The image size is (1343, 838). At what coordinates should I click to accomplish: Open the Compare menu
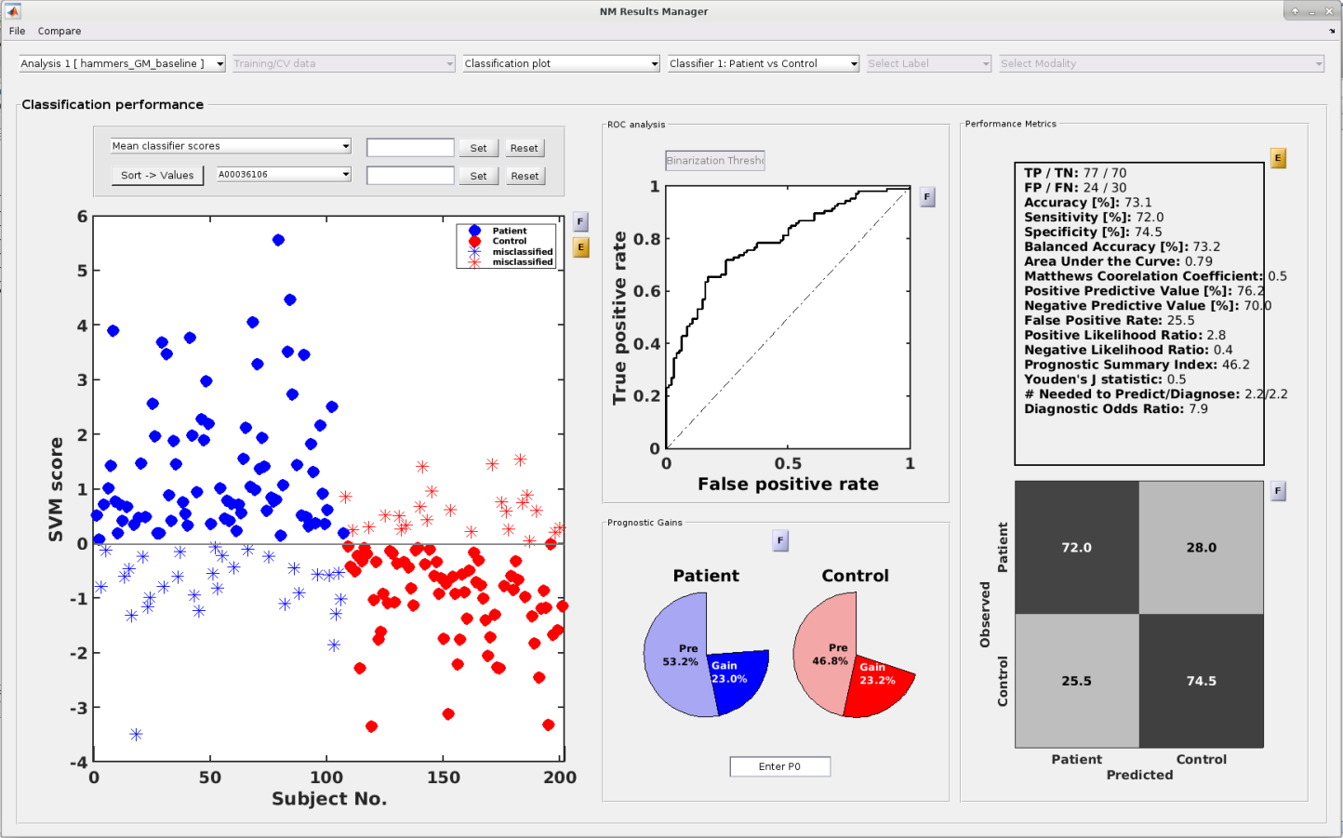[60, 31]
